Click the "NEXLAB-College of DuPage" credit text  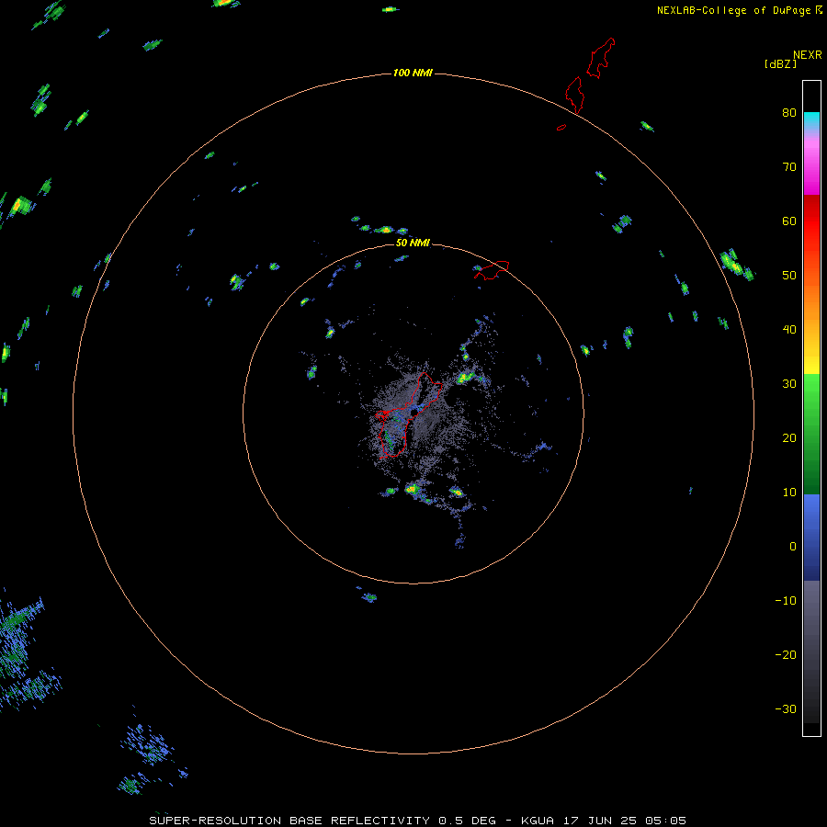pos(733,10)
